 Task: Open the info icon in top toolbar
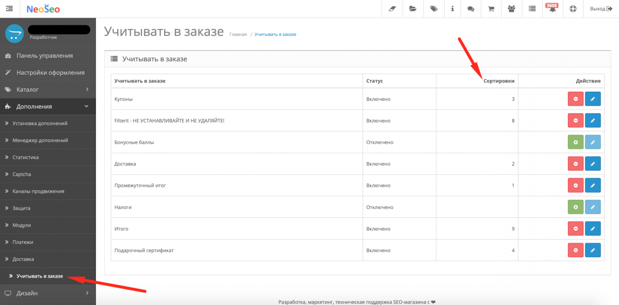(452, 9)
